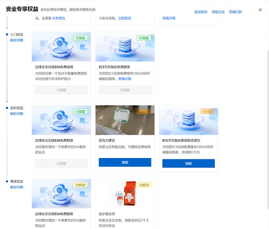This screenshot has width=269, height=229.
Task: Select the 入门权益 section label
Action: pos(17,34)
